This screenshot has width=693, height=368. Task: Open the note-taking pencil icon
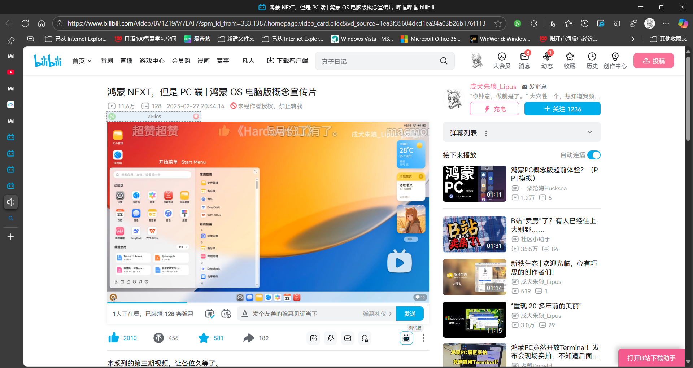coord(313,338)
